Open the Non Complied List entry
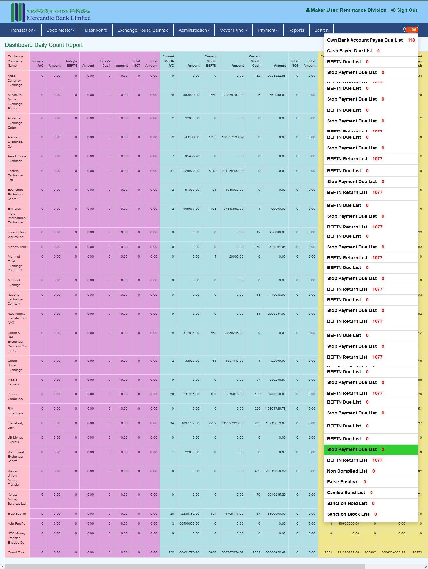 coord(371,471)
